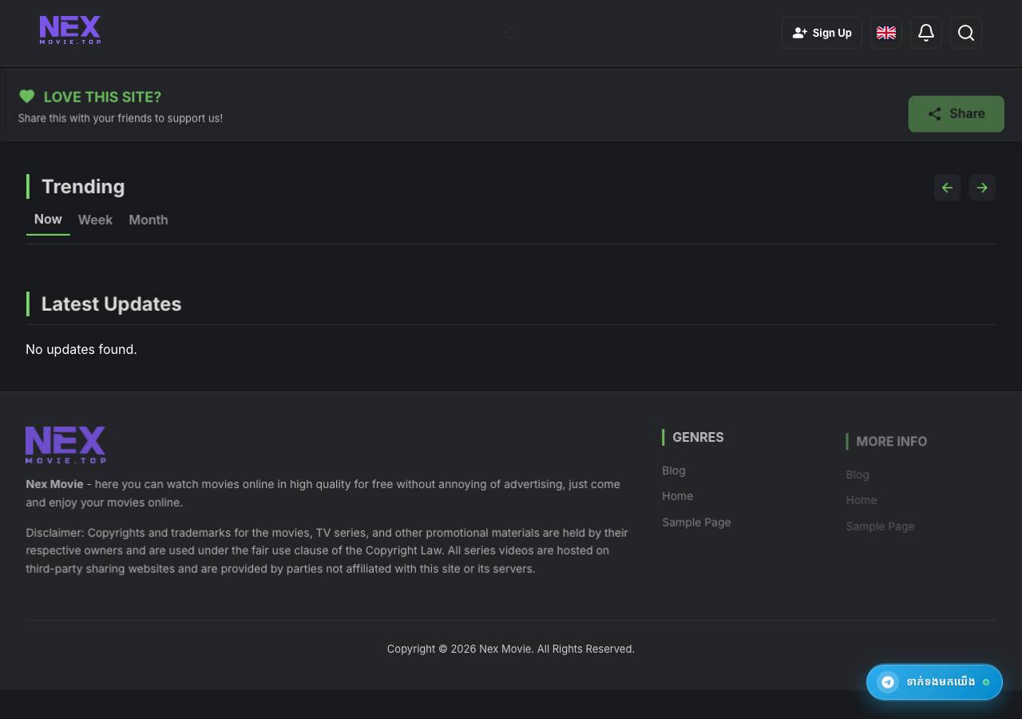This screenshot has height=719, width=1022.
Task: Click the Nex Movie logo in header
Action: (70, 30)
